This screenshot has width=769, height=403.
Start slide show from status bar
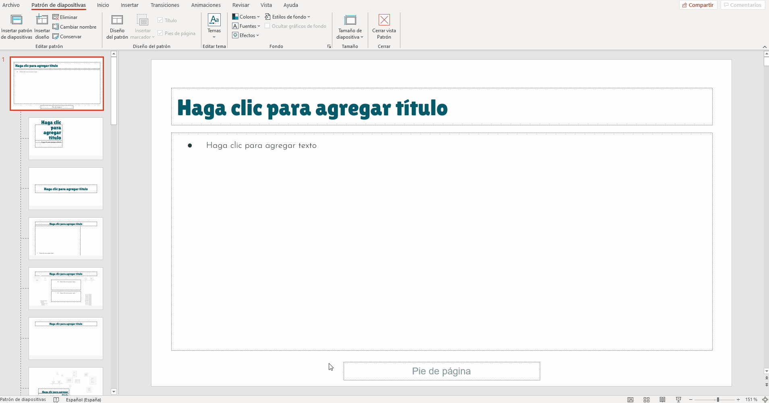[678, 399]
